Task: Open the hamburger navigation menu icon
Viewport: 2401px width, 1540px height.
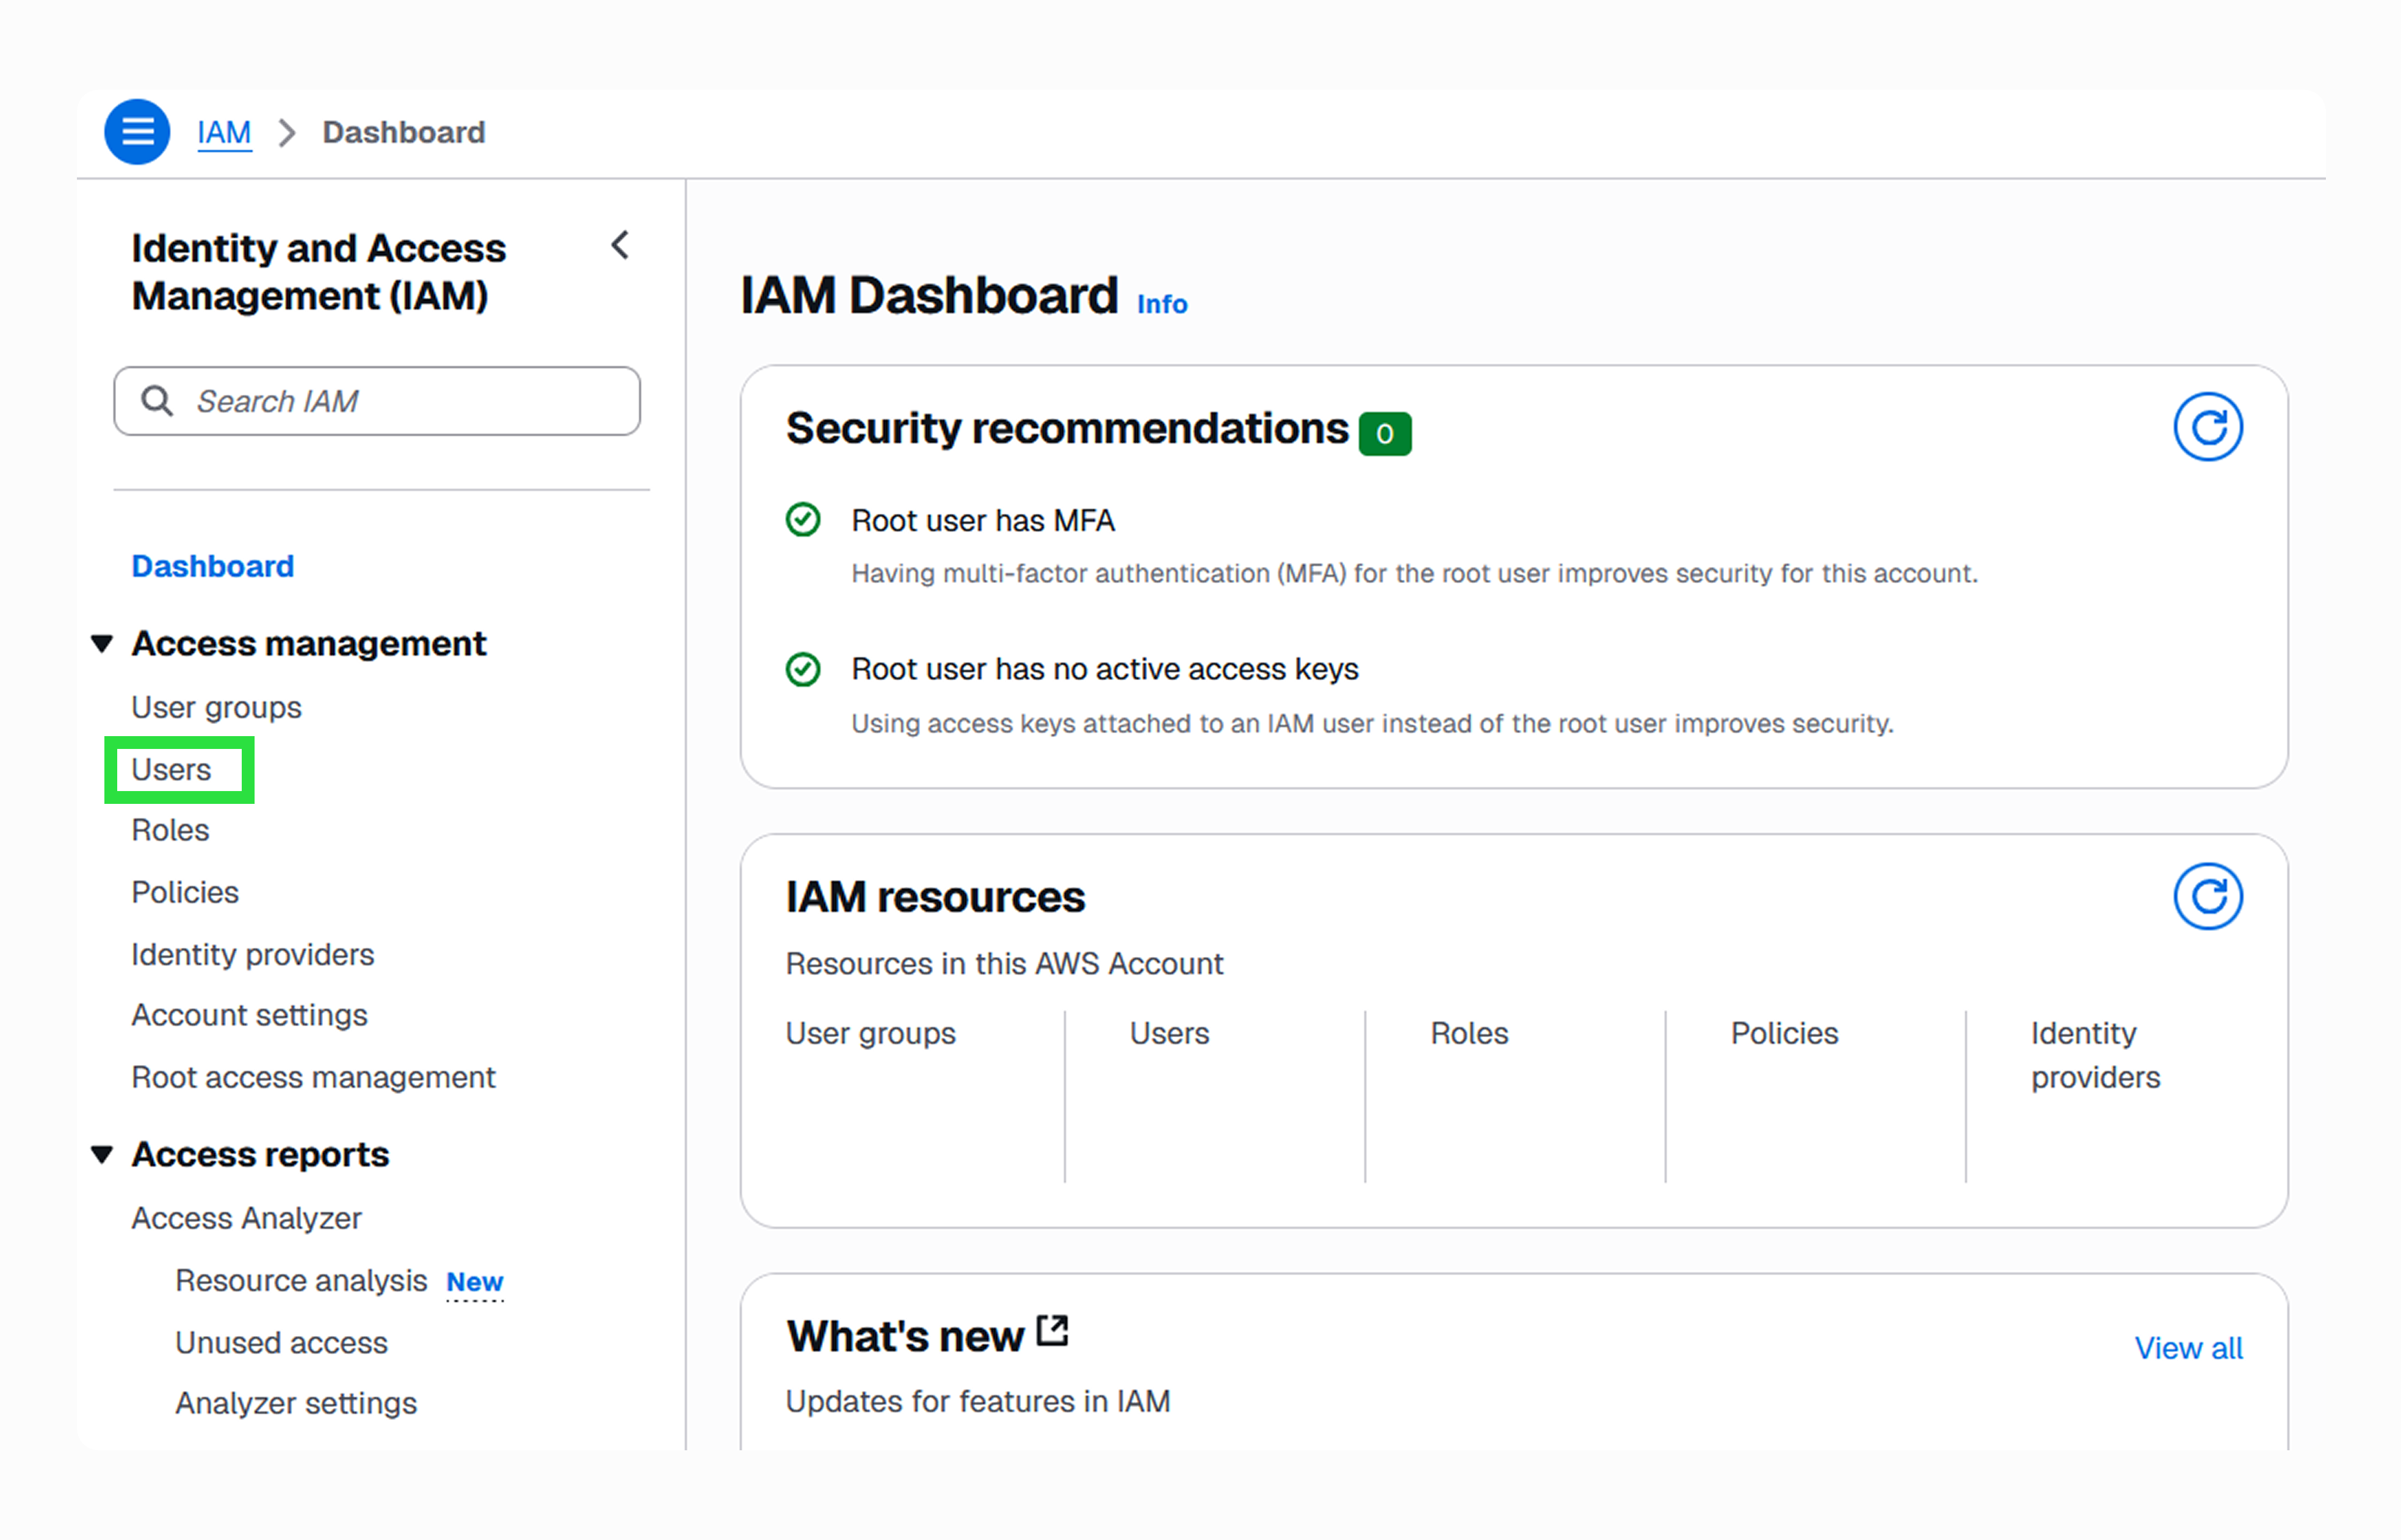Action: (137, 131)
